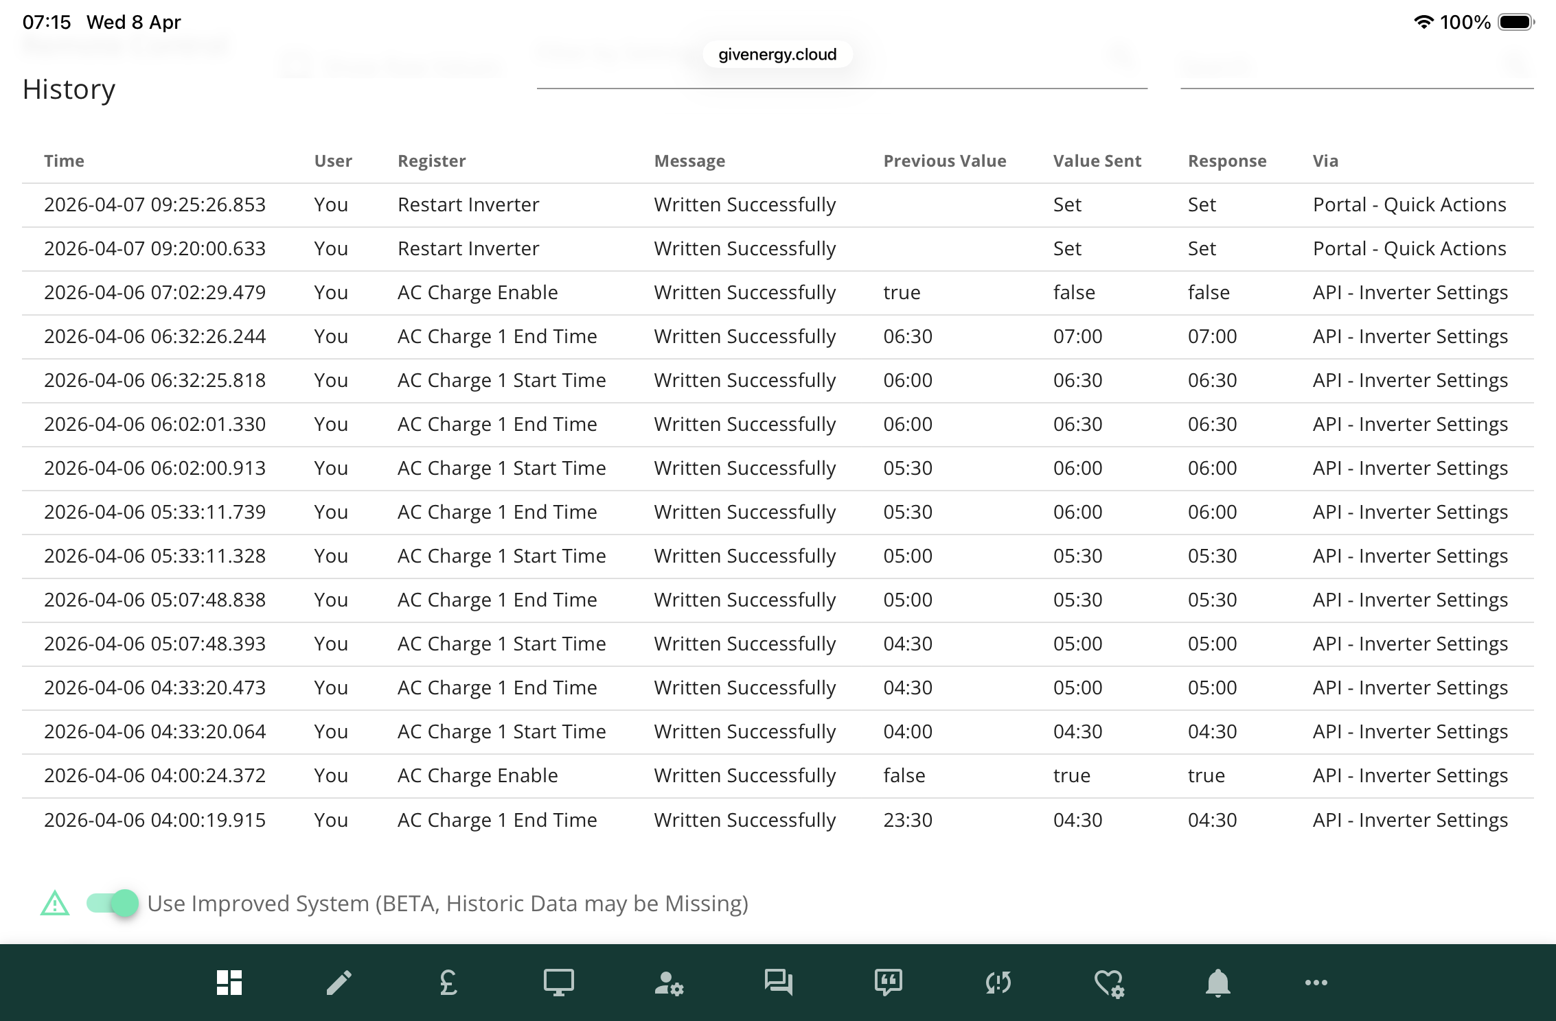Image resolution: width=1556 pixels, height=1021 pixels.
Task: Select timestamp 2026-04-06 04:00:19.915
Action: click(155, 820)
